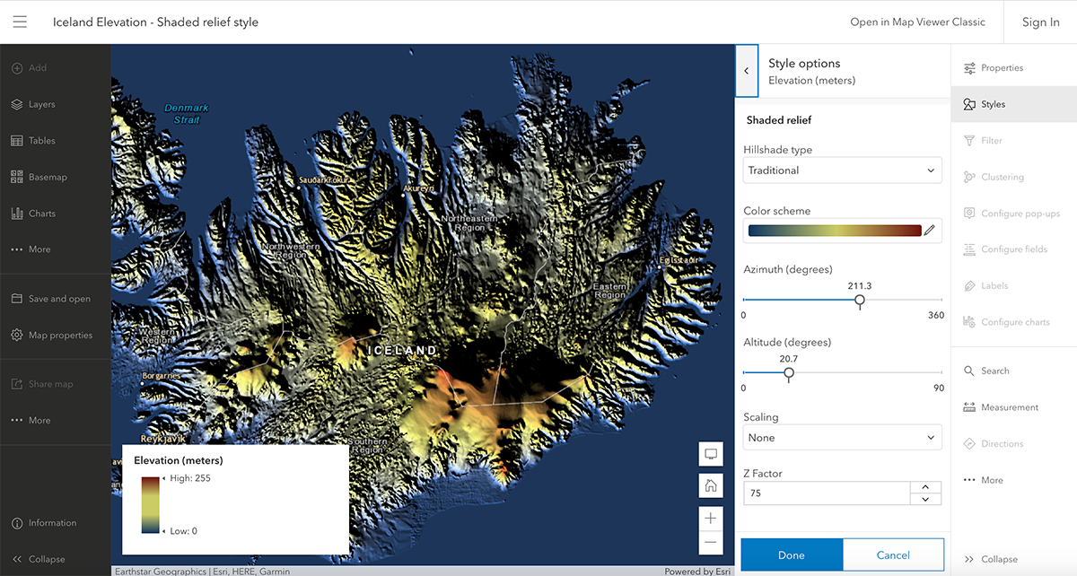Click the Azimuth slider handle
The width and height of the screenshot is (1077, 576).
tap(860, 301)
